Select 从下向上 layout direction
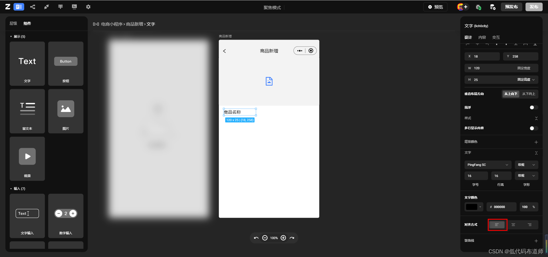Screen dimensions: 548x257 tap(529, 94)
